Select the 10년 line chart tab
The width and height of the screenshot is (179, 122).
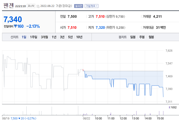[79, 37]
